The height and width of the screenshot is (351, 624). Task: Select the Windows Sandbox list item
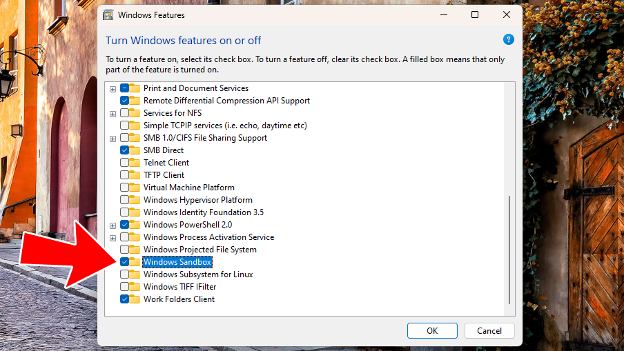(x=177, y=262)
